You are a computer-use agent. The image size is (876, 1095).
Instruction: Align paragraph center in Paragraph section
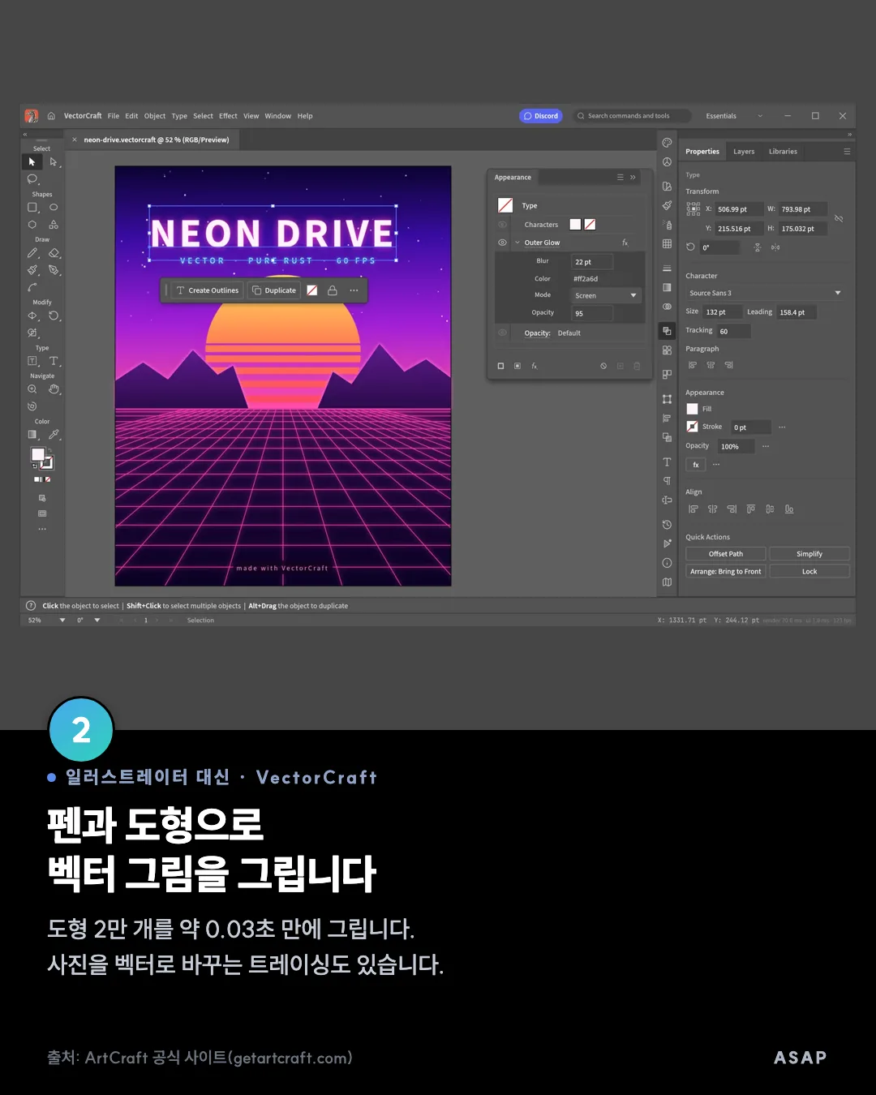[711, 366]
